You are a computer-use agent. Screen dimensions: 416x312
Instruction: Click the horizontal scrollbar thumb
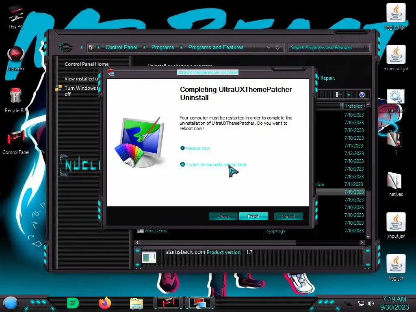click(218, 243)
